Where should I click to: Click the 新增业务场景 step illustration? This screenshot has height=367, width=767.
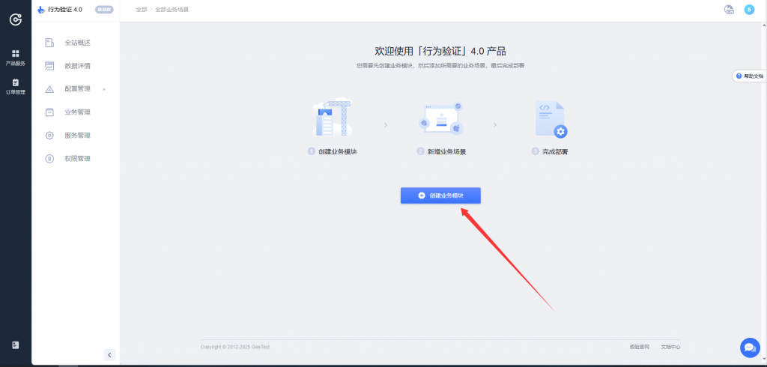click(x=440, y=119)
